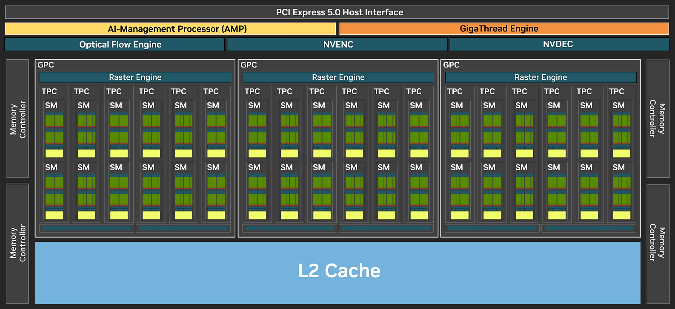Image resolution: width=675 pixels, height=309 pixels.
Task: Select the first TPC label in the leftmost GPC
Action: point(49,91)
